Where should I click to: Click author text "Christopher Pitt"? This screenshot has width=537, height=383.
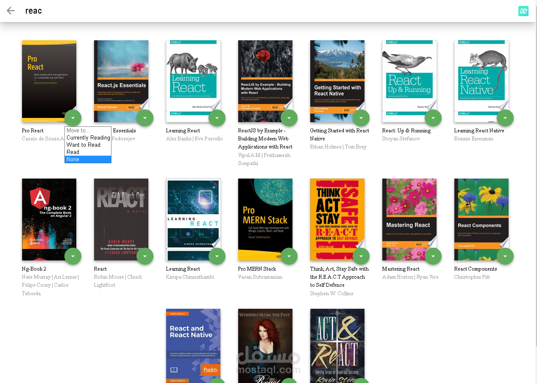coord(472,277)
